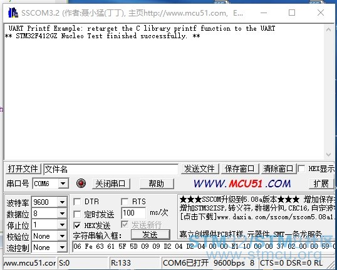Click 打开文件 button
Viewport: 337px width, 270px height.
[x=23, y=169]
